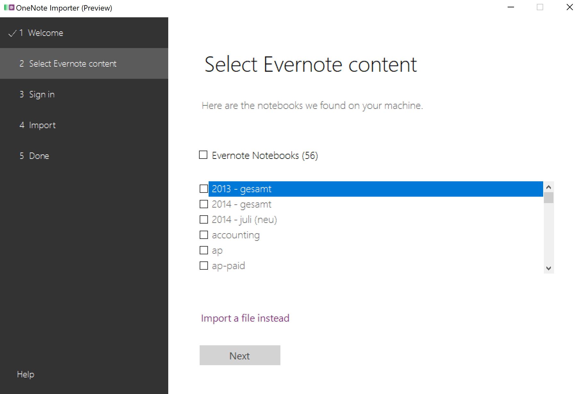Select the ap notebook checkbox
This screenshot has height=394, width=581.
204,250
